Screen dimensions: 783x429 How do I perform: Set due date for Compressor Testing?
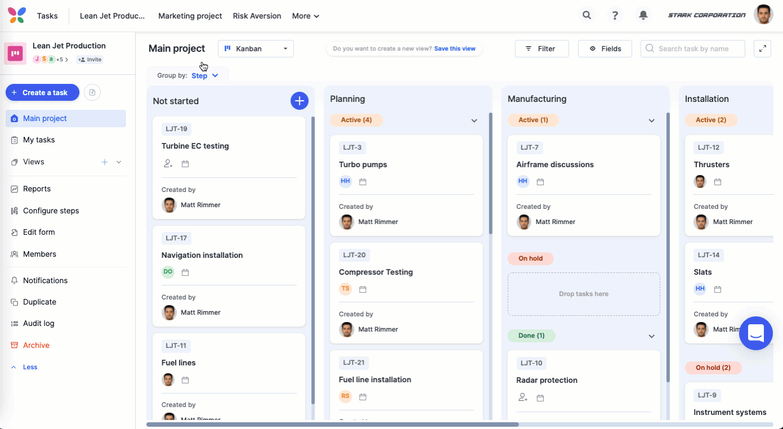tap(363, 289)
